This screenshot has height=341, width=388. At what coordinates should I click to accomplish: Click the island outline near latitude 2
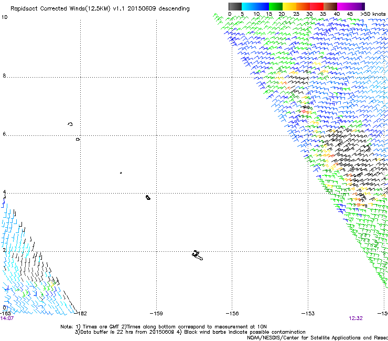[x=197, y=255]
